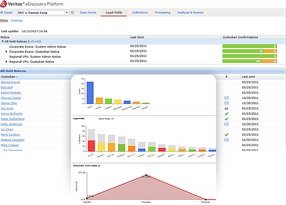
Task: Go to the Processing tab
Action: click(163, 12)
